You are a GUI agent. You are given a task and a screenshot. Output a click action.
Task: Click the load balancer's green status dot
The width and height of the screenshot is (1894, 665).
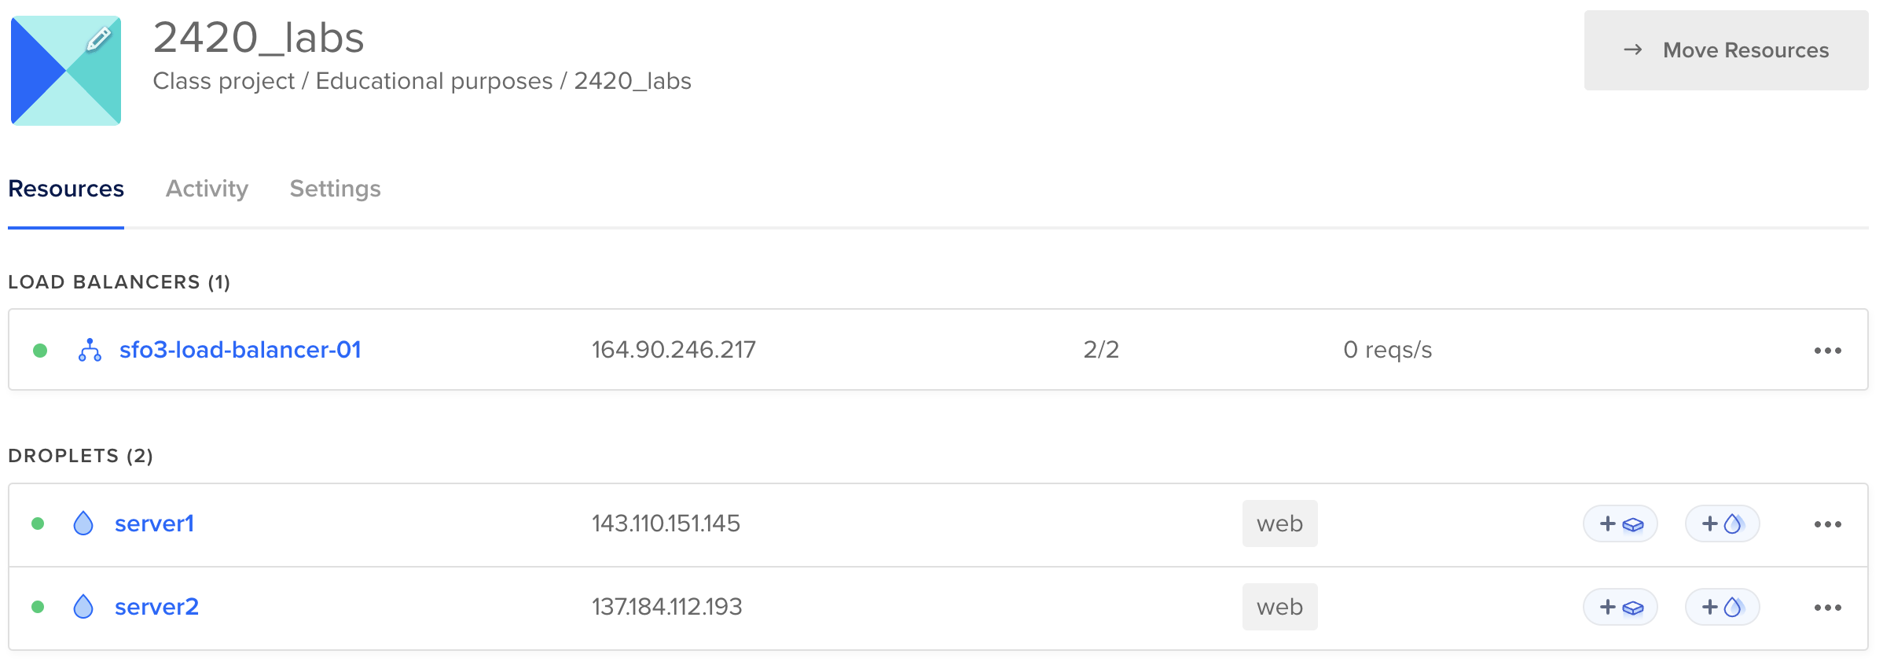pos(39,351)
